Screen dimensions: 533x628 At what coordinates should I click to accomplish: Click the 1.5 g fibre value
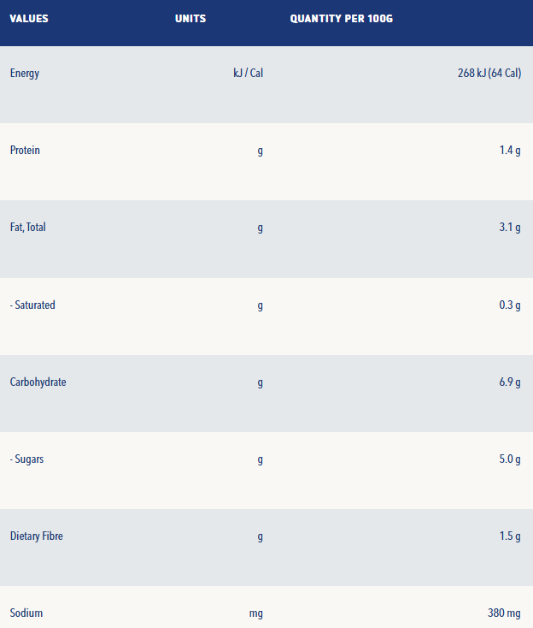pyautogui.click(x=510, y=536)
